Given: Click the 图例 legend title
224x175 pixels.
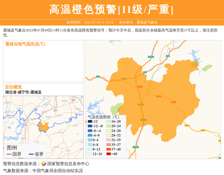Looking at the screenshot, I should point(12,148).
